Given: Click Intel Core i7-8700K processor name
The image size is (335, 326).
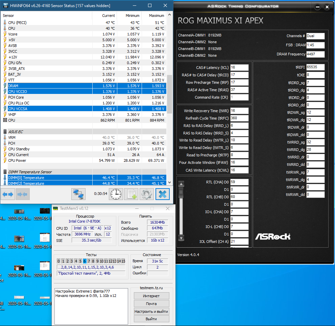Looking at the screenshot, I should pyautogui.click(x=85, y=221).
